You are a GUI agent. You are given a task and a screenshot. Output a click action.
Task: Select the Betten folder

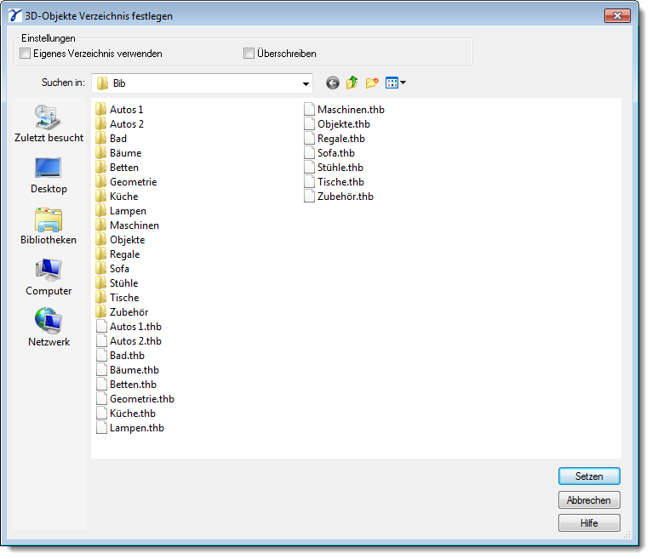117,168
